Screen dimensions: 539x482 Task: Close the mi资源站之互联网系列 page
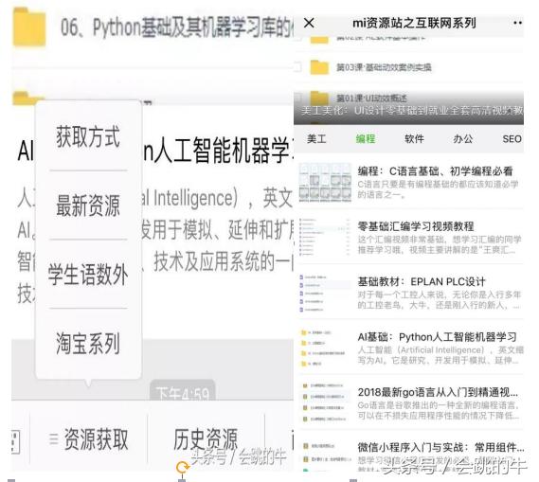pyautogui.click(x=309, y=23)
